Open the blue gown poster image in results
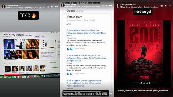The image size is (173, 97). point(9,44)
